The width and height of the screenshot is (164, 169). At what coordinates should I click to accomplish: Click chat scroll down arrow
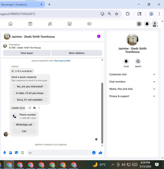coord(102,145)
